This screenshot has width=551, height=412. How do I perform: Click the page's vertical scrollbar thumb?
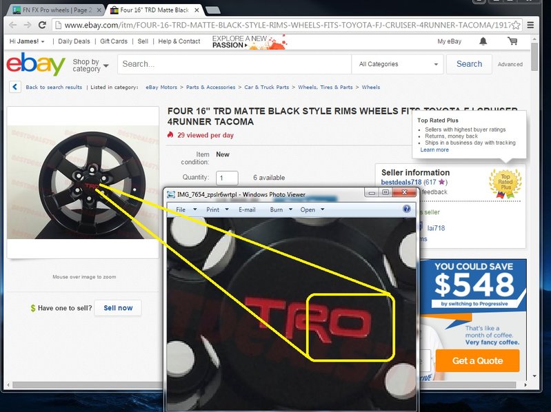534,56
